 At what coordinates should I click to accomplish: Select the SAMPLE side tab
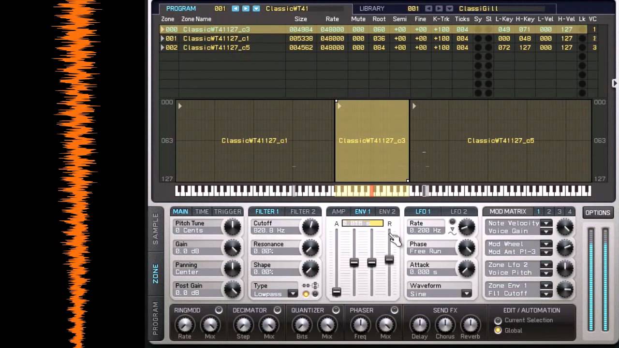click(156, 229)
